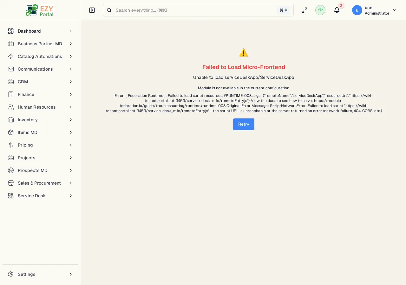Expand Sales & Procurement chevron
Viewport: 406px width, 285px height.
click(71, 183)
